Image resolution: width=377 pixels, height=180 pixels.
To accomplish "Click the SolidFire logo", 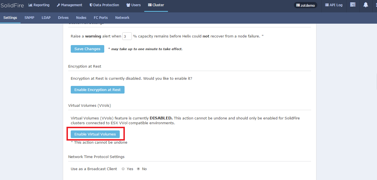I will click(12, 5).
